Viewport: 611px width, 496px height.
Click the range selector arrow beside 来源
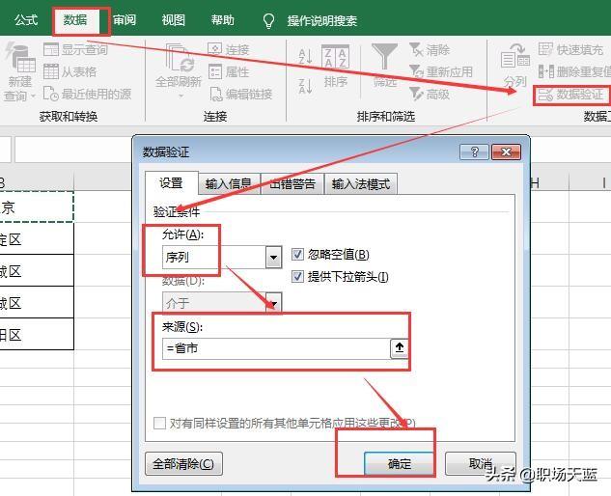point(399,348)
